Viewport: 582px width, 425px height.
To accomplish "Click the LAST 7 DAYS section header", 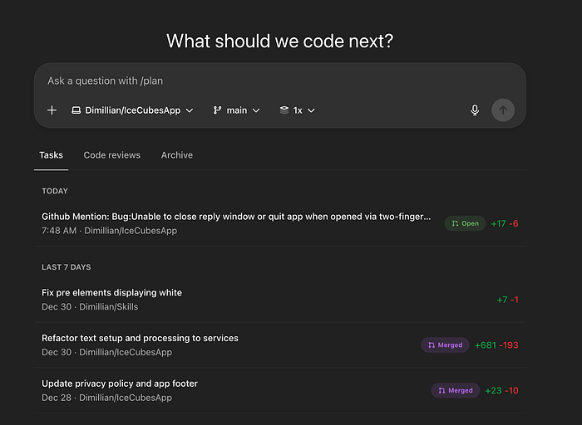I will click(x=66, y=267).
